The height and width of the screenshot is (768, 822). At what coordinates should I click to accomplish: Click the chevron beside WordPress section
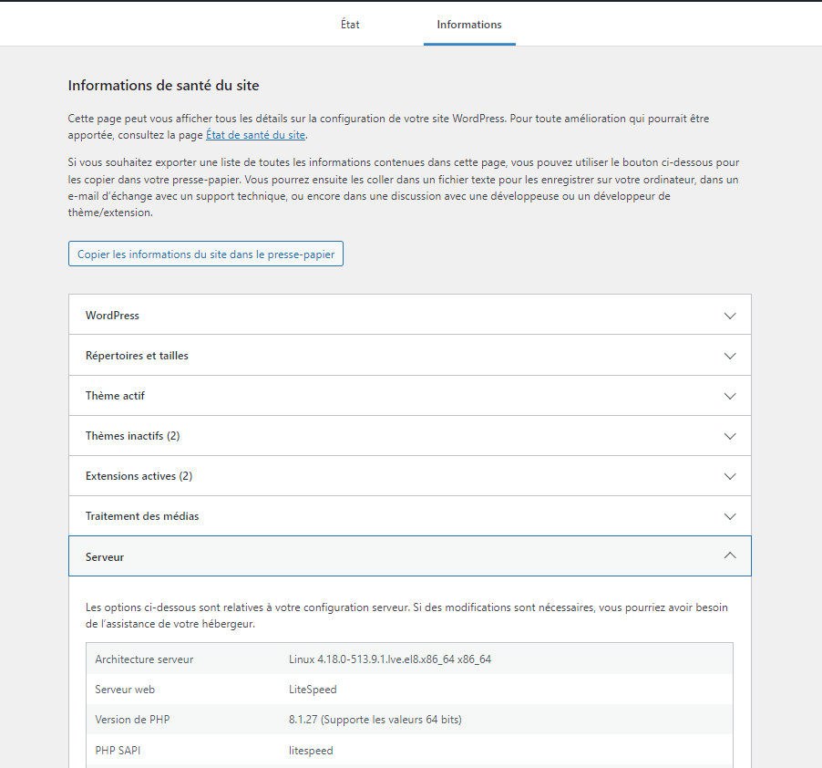[x=729, y=315]
